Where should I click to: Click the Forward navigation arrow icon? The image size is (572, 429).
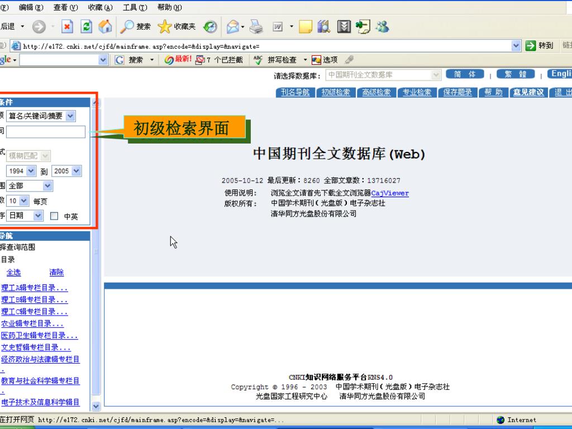39,27
